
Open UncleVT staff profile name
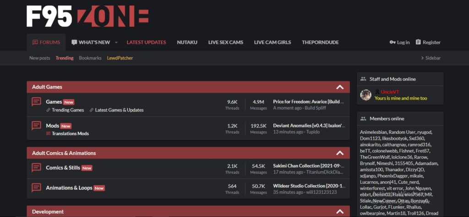(x=390, y=92)
